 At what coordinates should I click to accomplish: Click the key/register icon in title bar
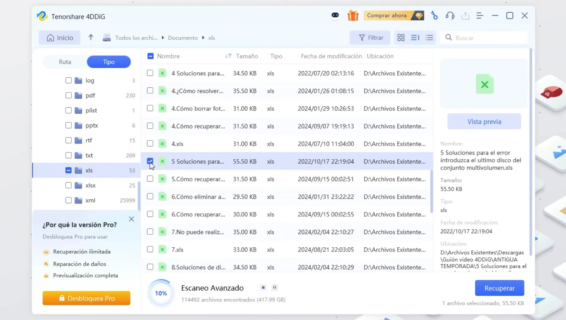point(434,15)
